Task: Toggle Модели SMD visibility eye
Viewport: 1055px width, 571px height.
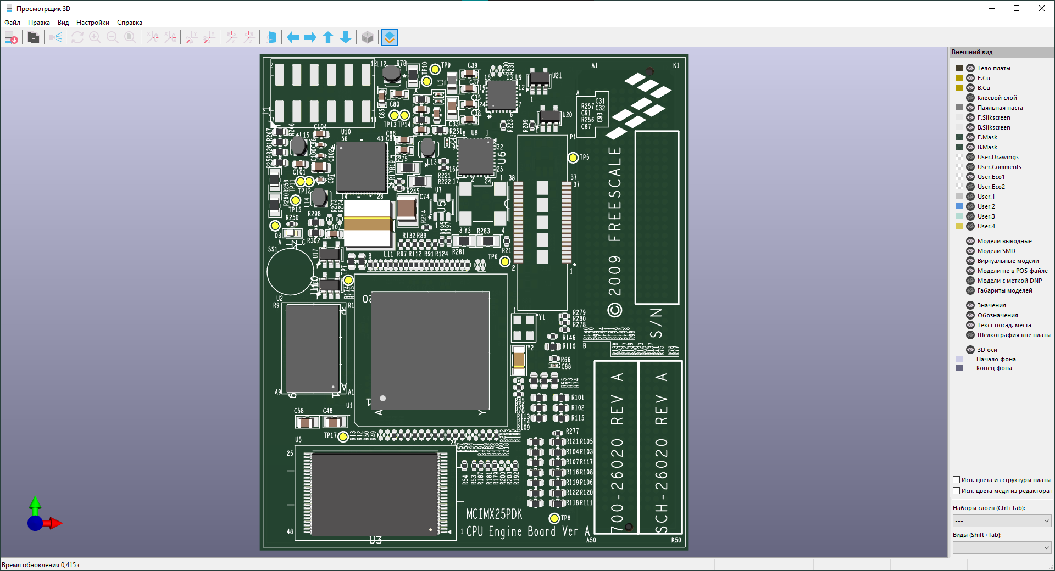Action: [970, 251]
